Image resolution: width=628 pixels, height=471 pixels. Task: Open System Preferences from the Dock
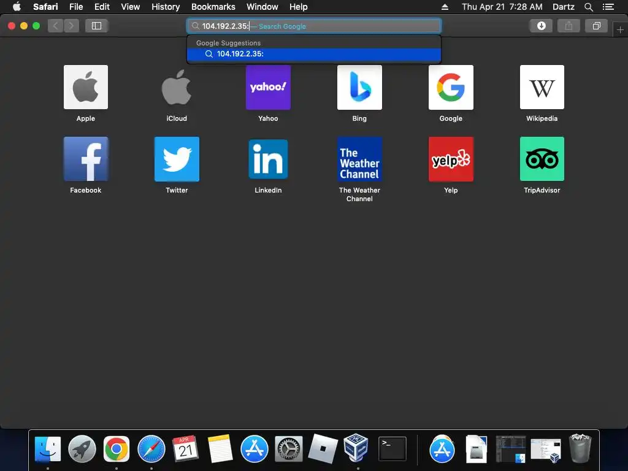[289, 450]
